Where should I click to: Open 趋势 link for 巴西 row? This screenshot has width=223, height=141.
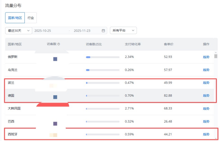pos(206,121)
